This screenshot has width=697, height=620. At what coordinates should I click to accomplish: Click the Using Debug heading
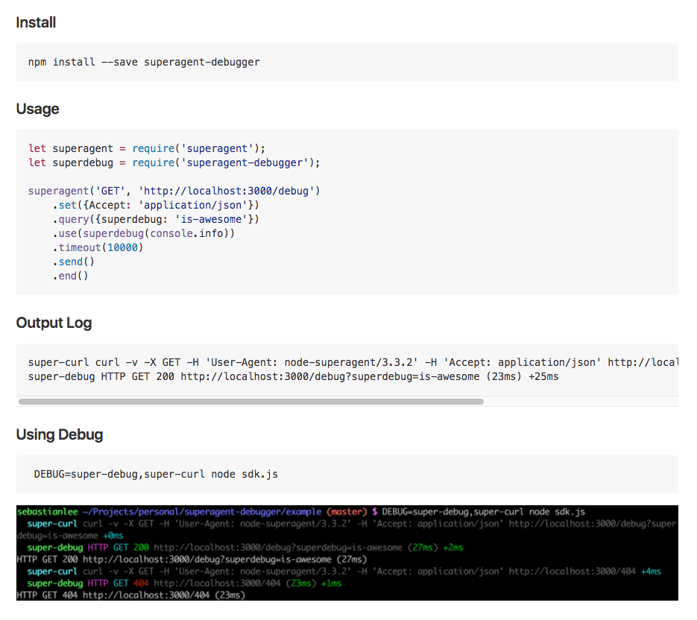[x=60, y=434]
